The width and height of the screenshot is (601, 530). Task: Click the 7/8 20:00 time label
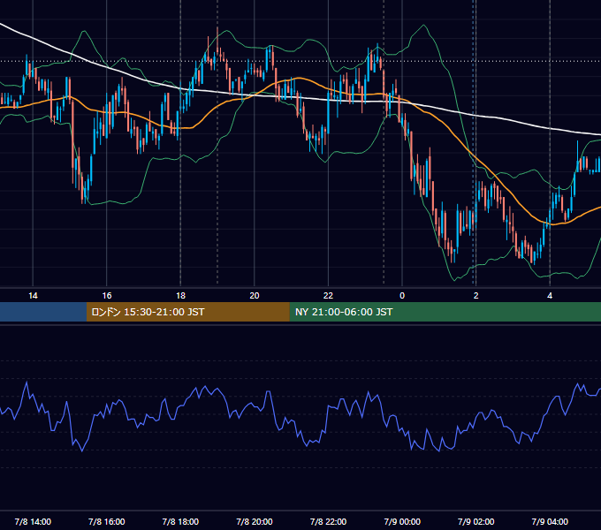click(x=255, y=521)
